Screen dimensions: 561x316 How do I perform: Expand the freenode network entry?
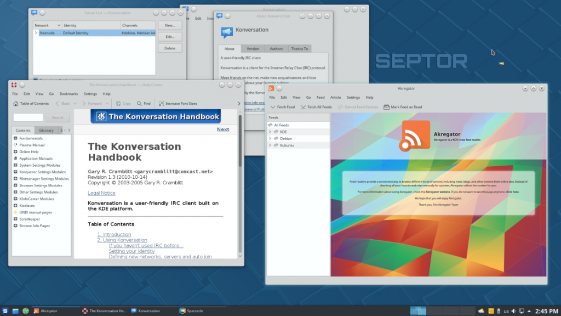[x=36, y=33]
